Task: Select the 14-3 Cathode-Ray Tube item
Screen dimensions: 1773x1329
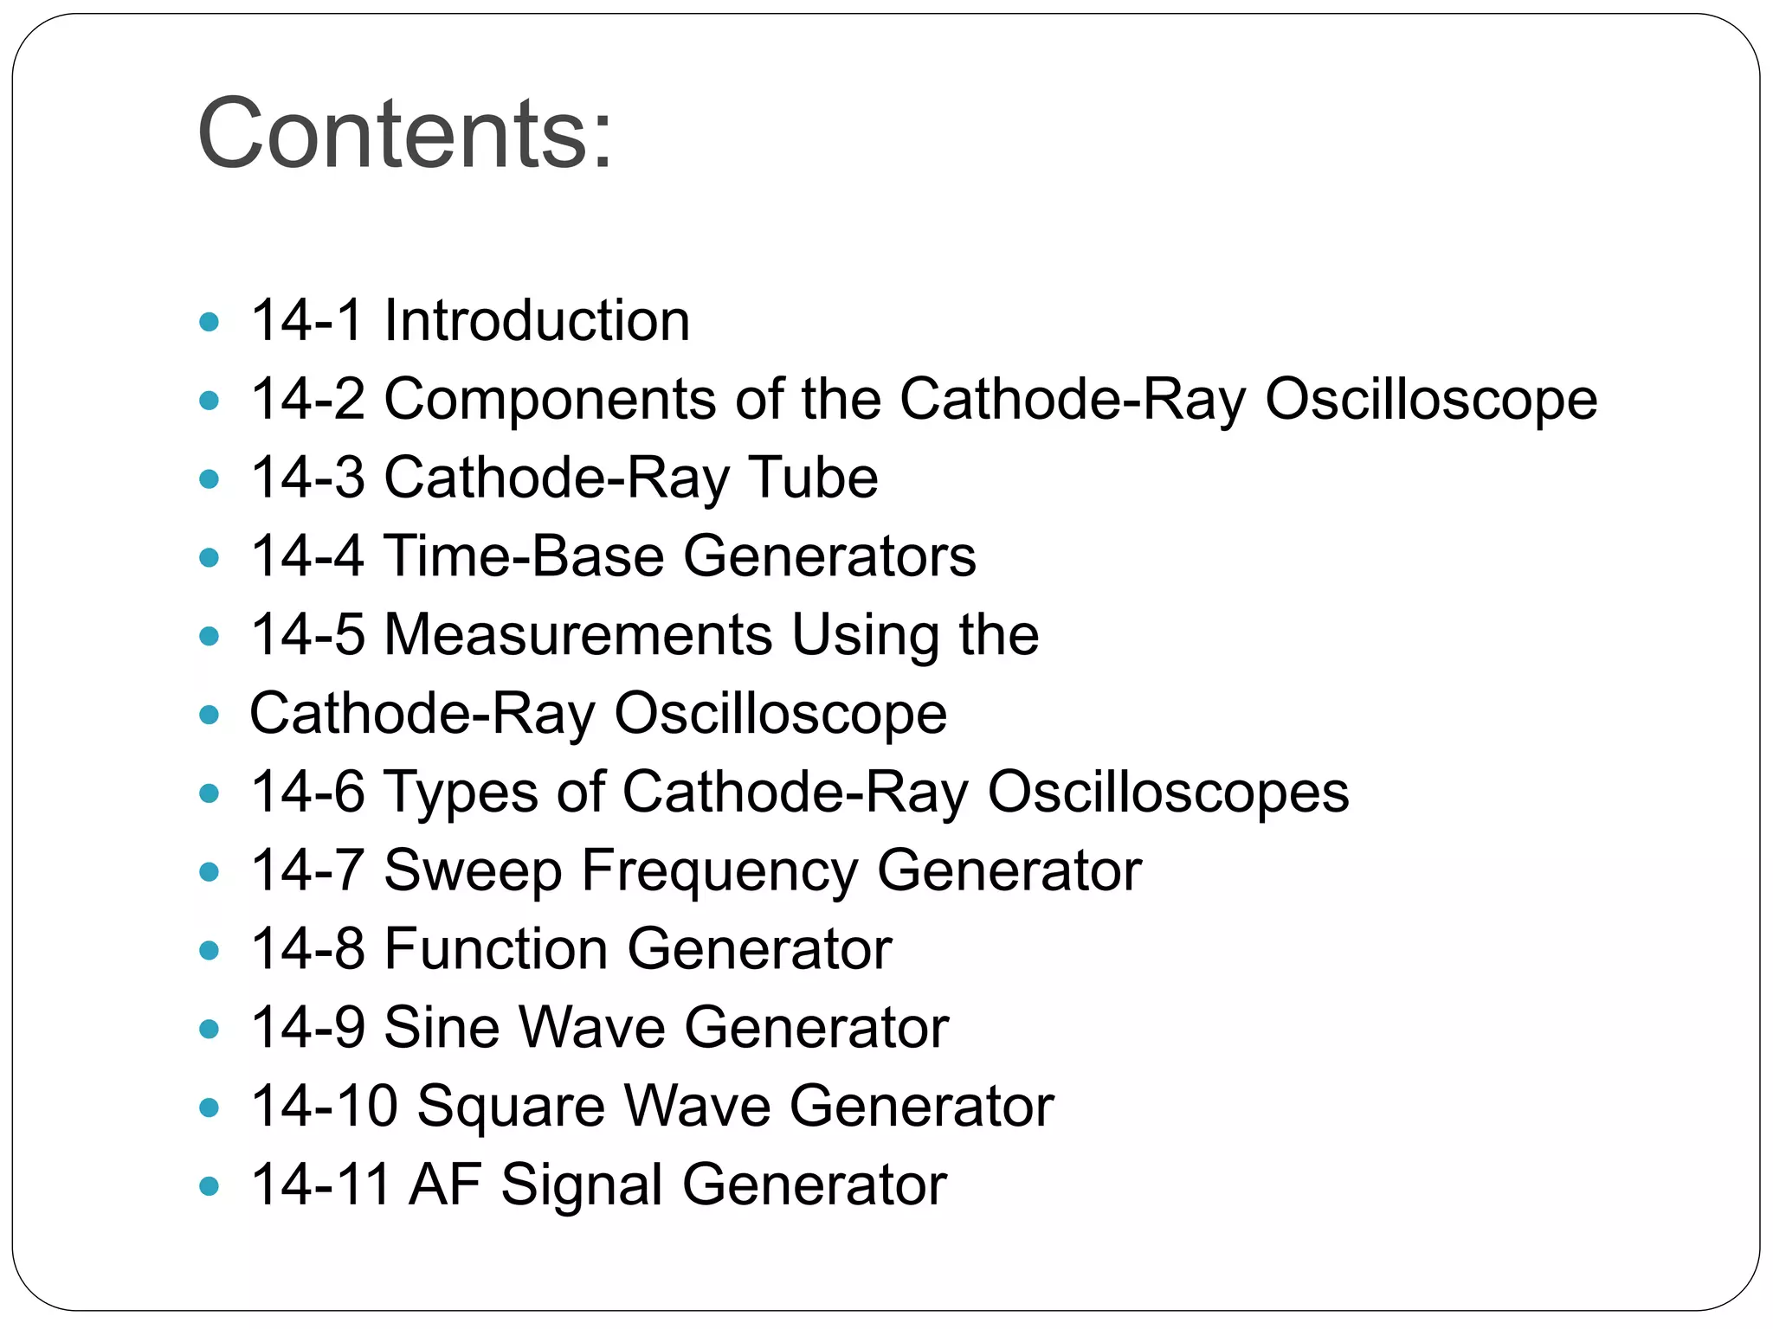Action: click(564, 478)
